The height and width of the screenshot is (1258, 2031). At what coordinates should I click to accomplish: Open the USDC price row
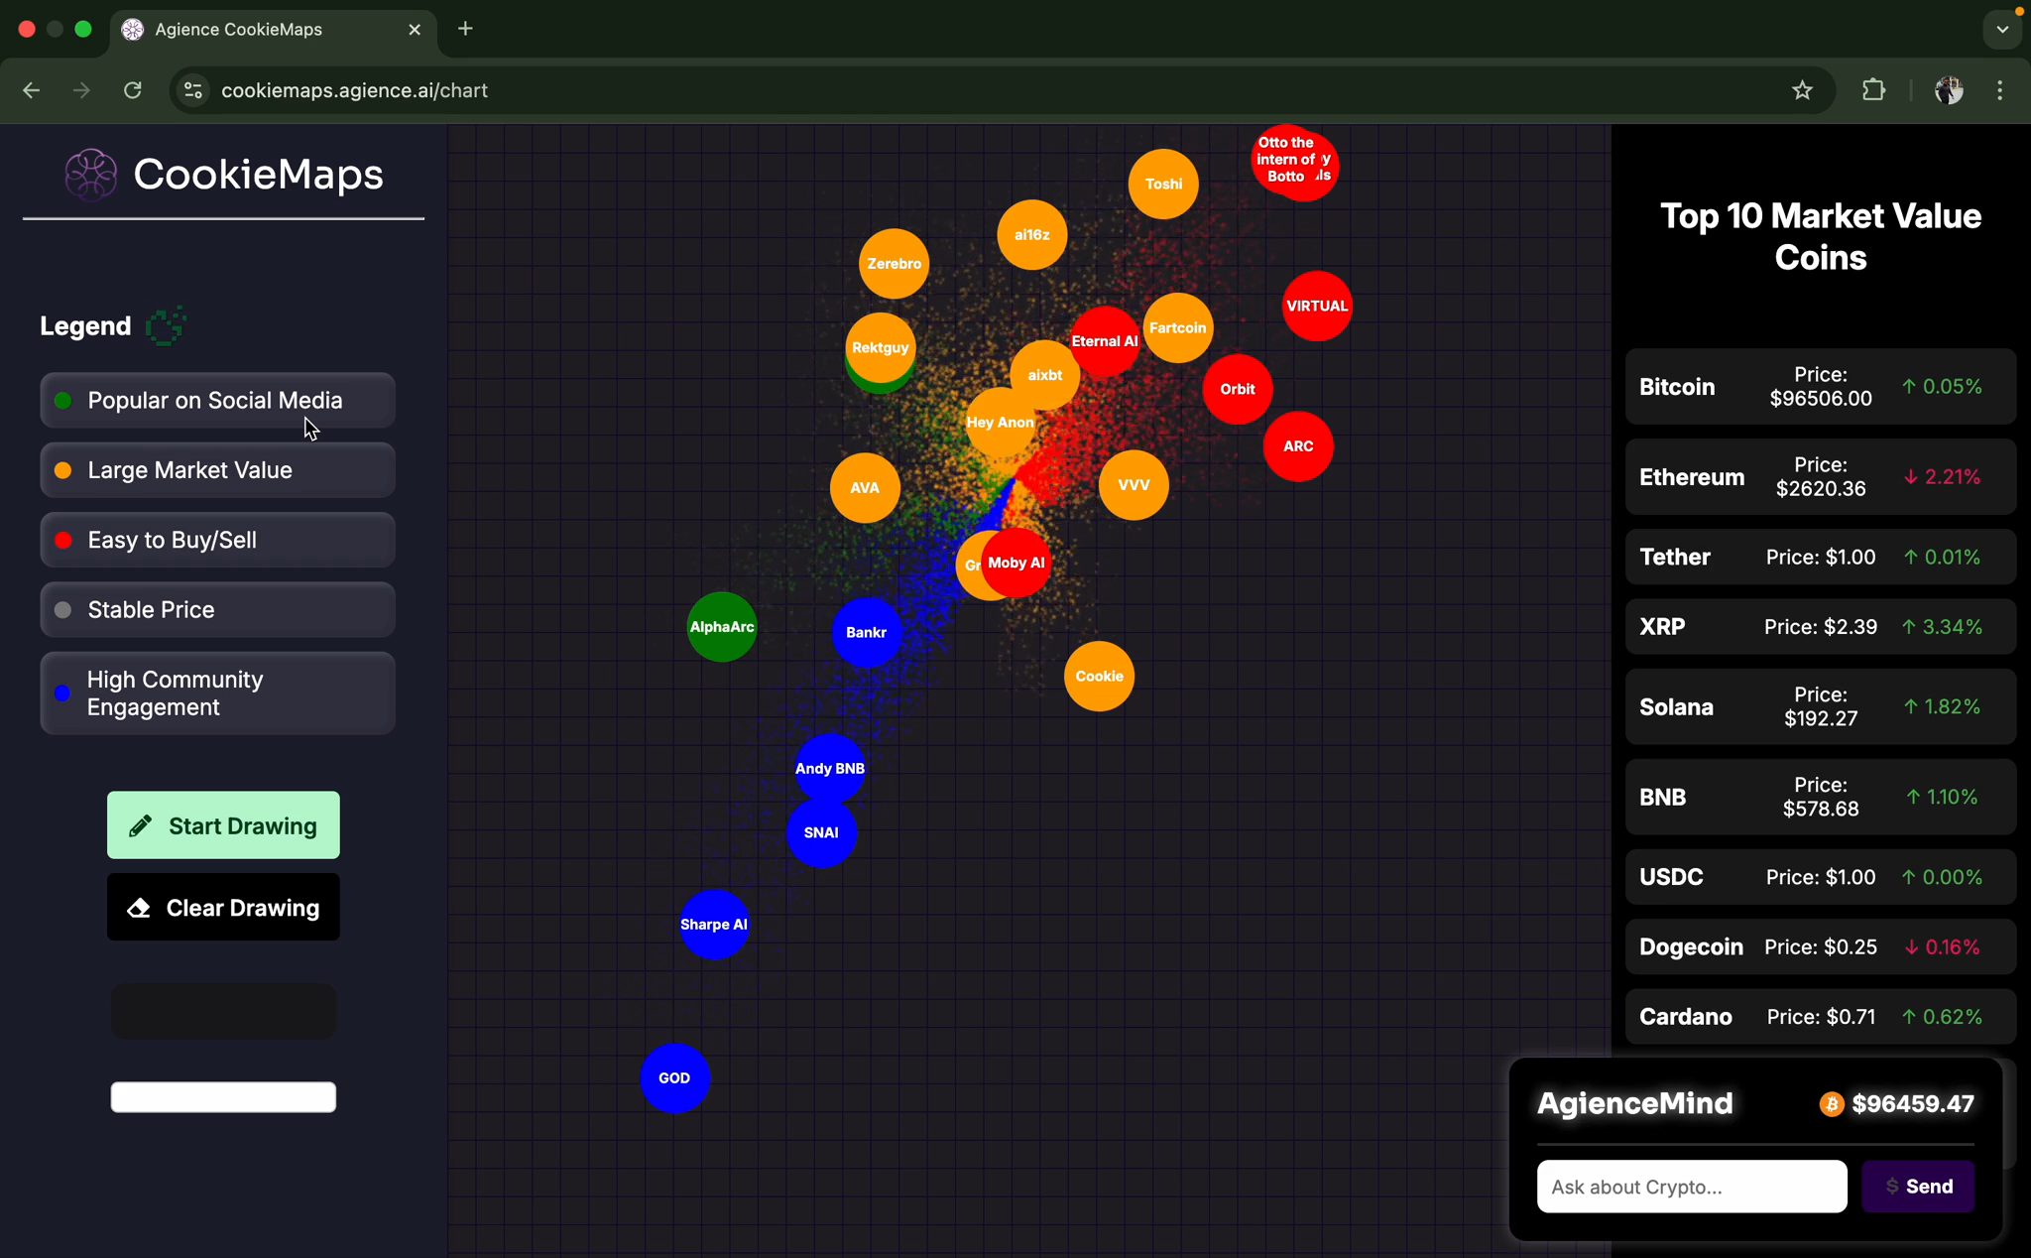(x=1821, y=877)
